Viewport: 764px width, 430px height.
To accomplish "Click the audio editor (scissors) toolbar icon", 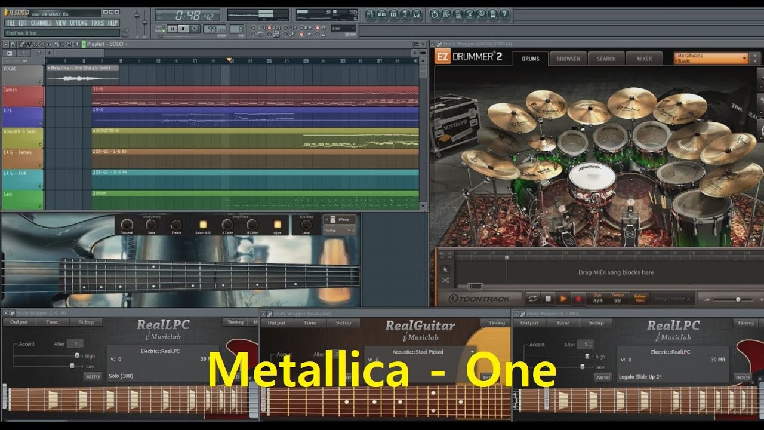I will coord(470,14).
